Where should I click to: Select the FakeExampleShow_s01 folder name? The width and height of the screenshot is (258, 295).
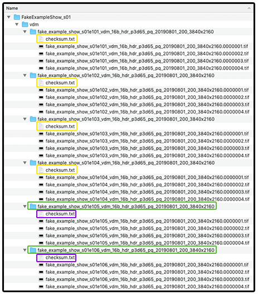[x=46, y=17]
